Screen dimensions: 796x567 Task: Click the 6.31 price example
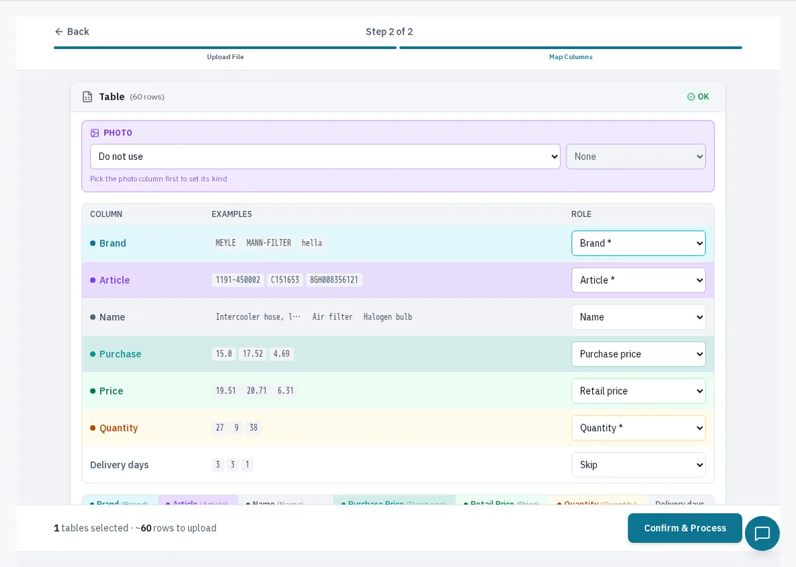(x=286, y=391)
